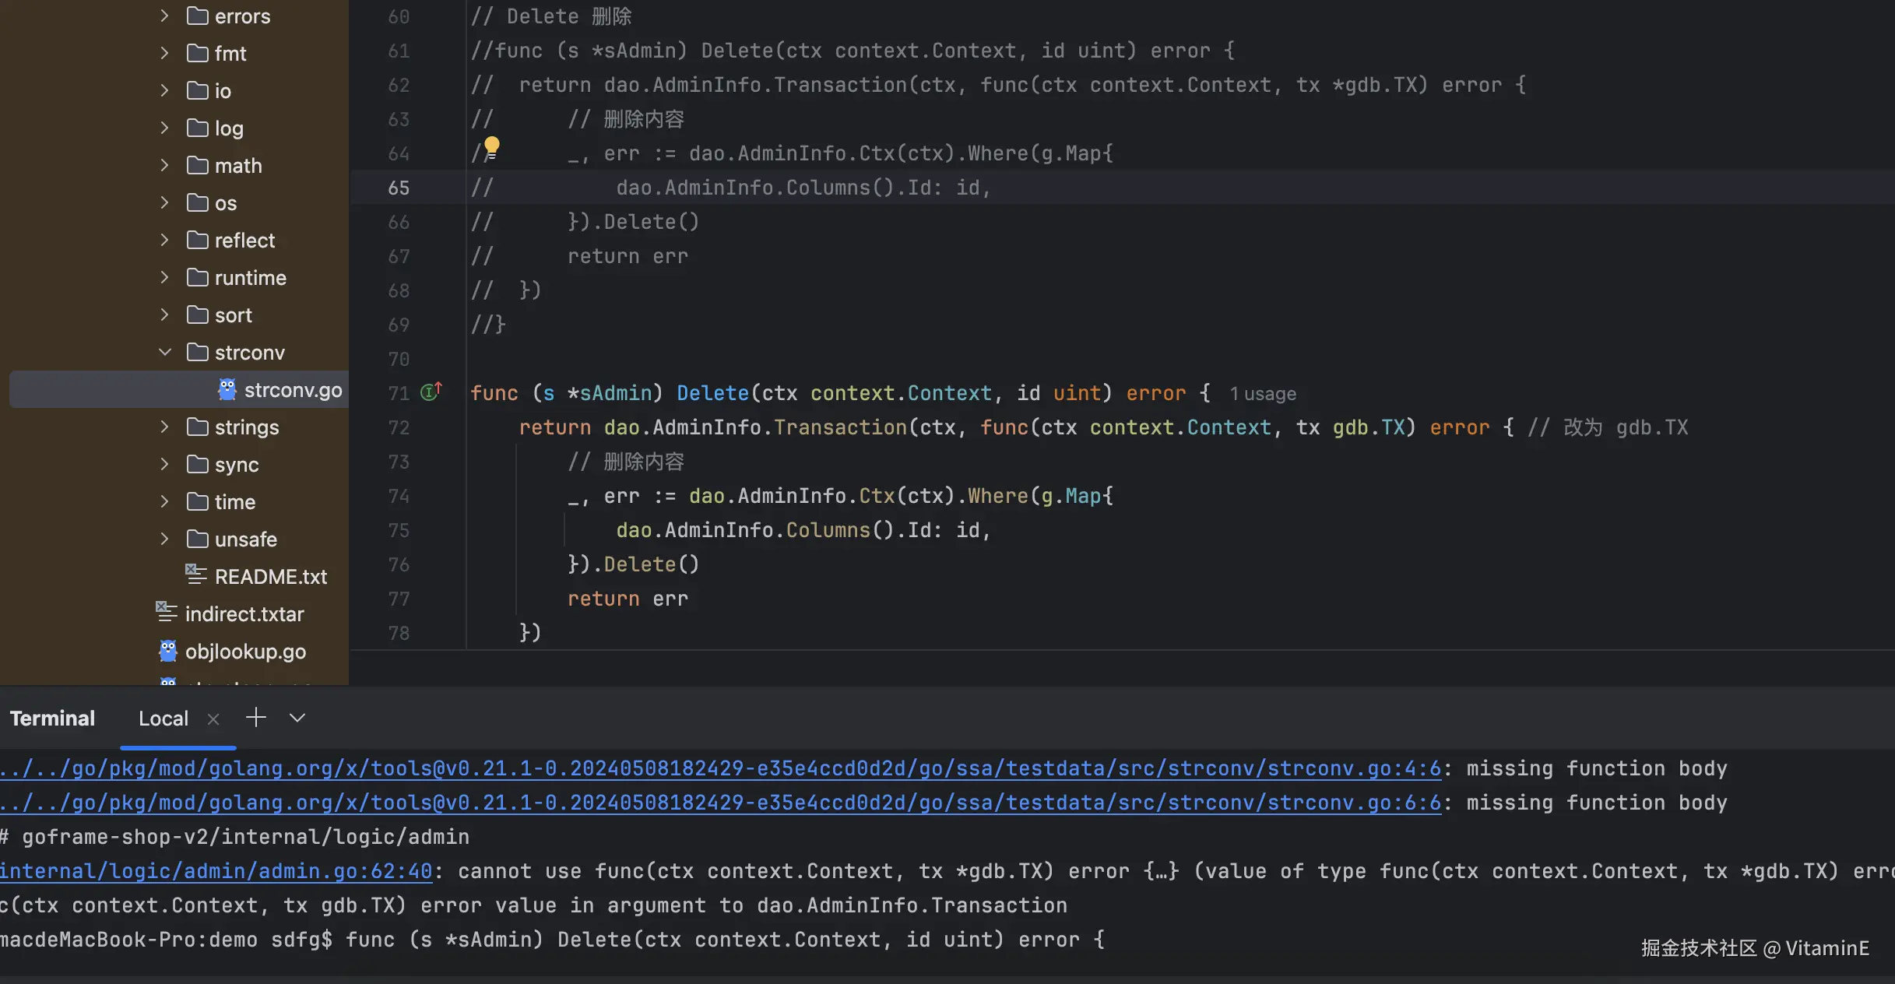
Task: Click the Go gopher icon of strconv.go
Action: click(x=227, y=389)
